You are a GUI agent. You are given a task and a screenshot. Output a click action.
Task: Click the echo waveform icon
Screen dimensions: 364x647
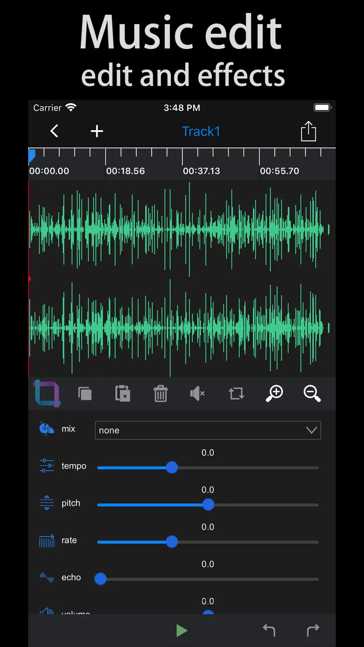(47, 577)
